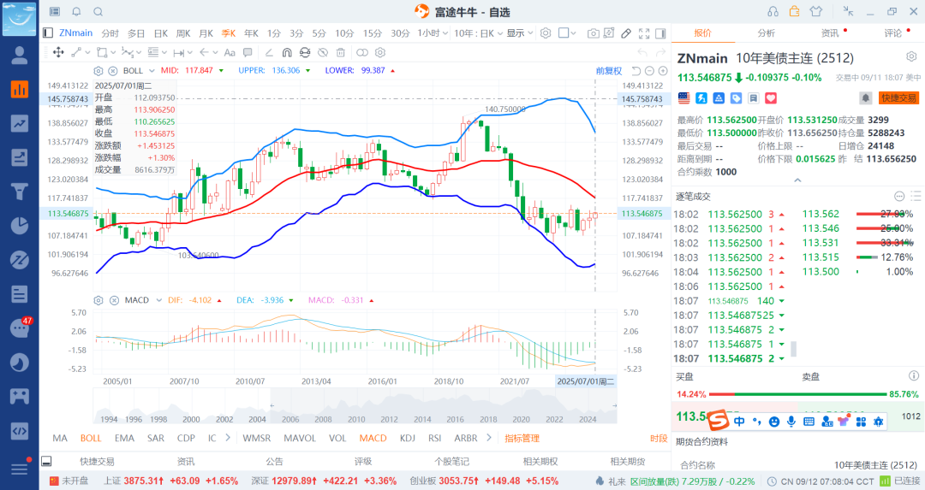Open the customer service headset icon
The image size is (925, 490).
(773, 11)
